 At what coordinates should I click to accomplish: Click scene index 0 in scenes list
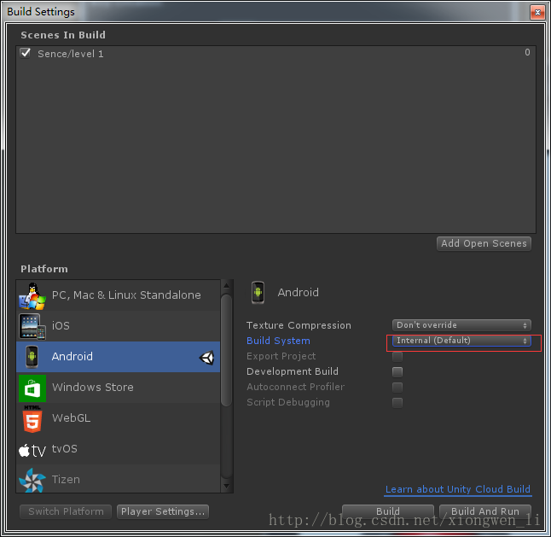point(527,52)
